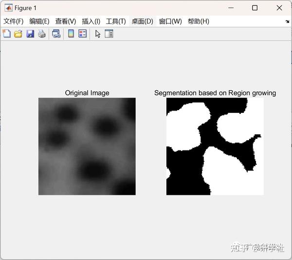Open the 窗口(W) menu
Image resolution: width=292 pixels, height=260 pixels.
coord(170,21)
